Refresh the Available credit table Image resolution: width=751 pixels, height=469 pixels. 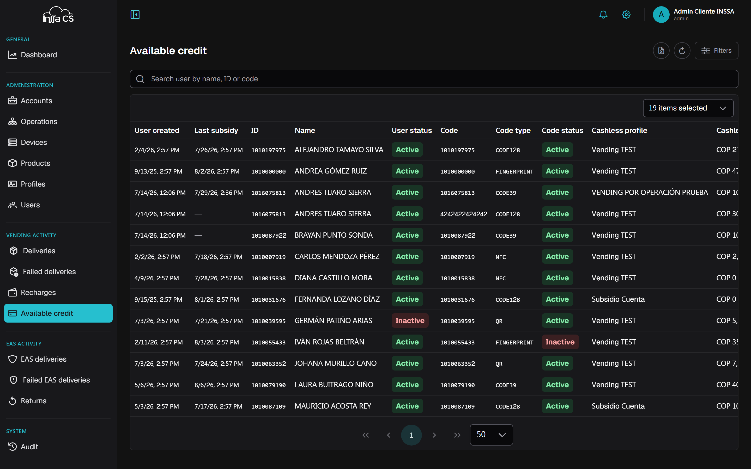point(682,51)
